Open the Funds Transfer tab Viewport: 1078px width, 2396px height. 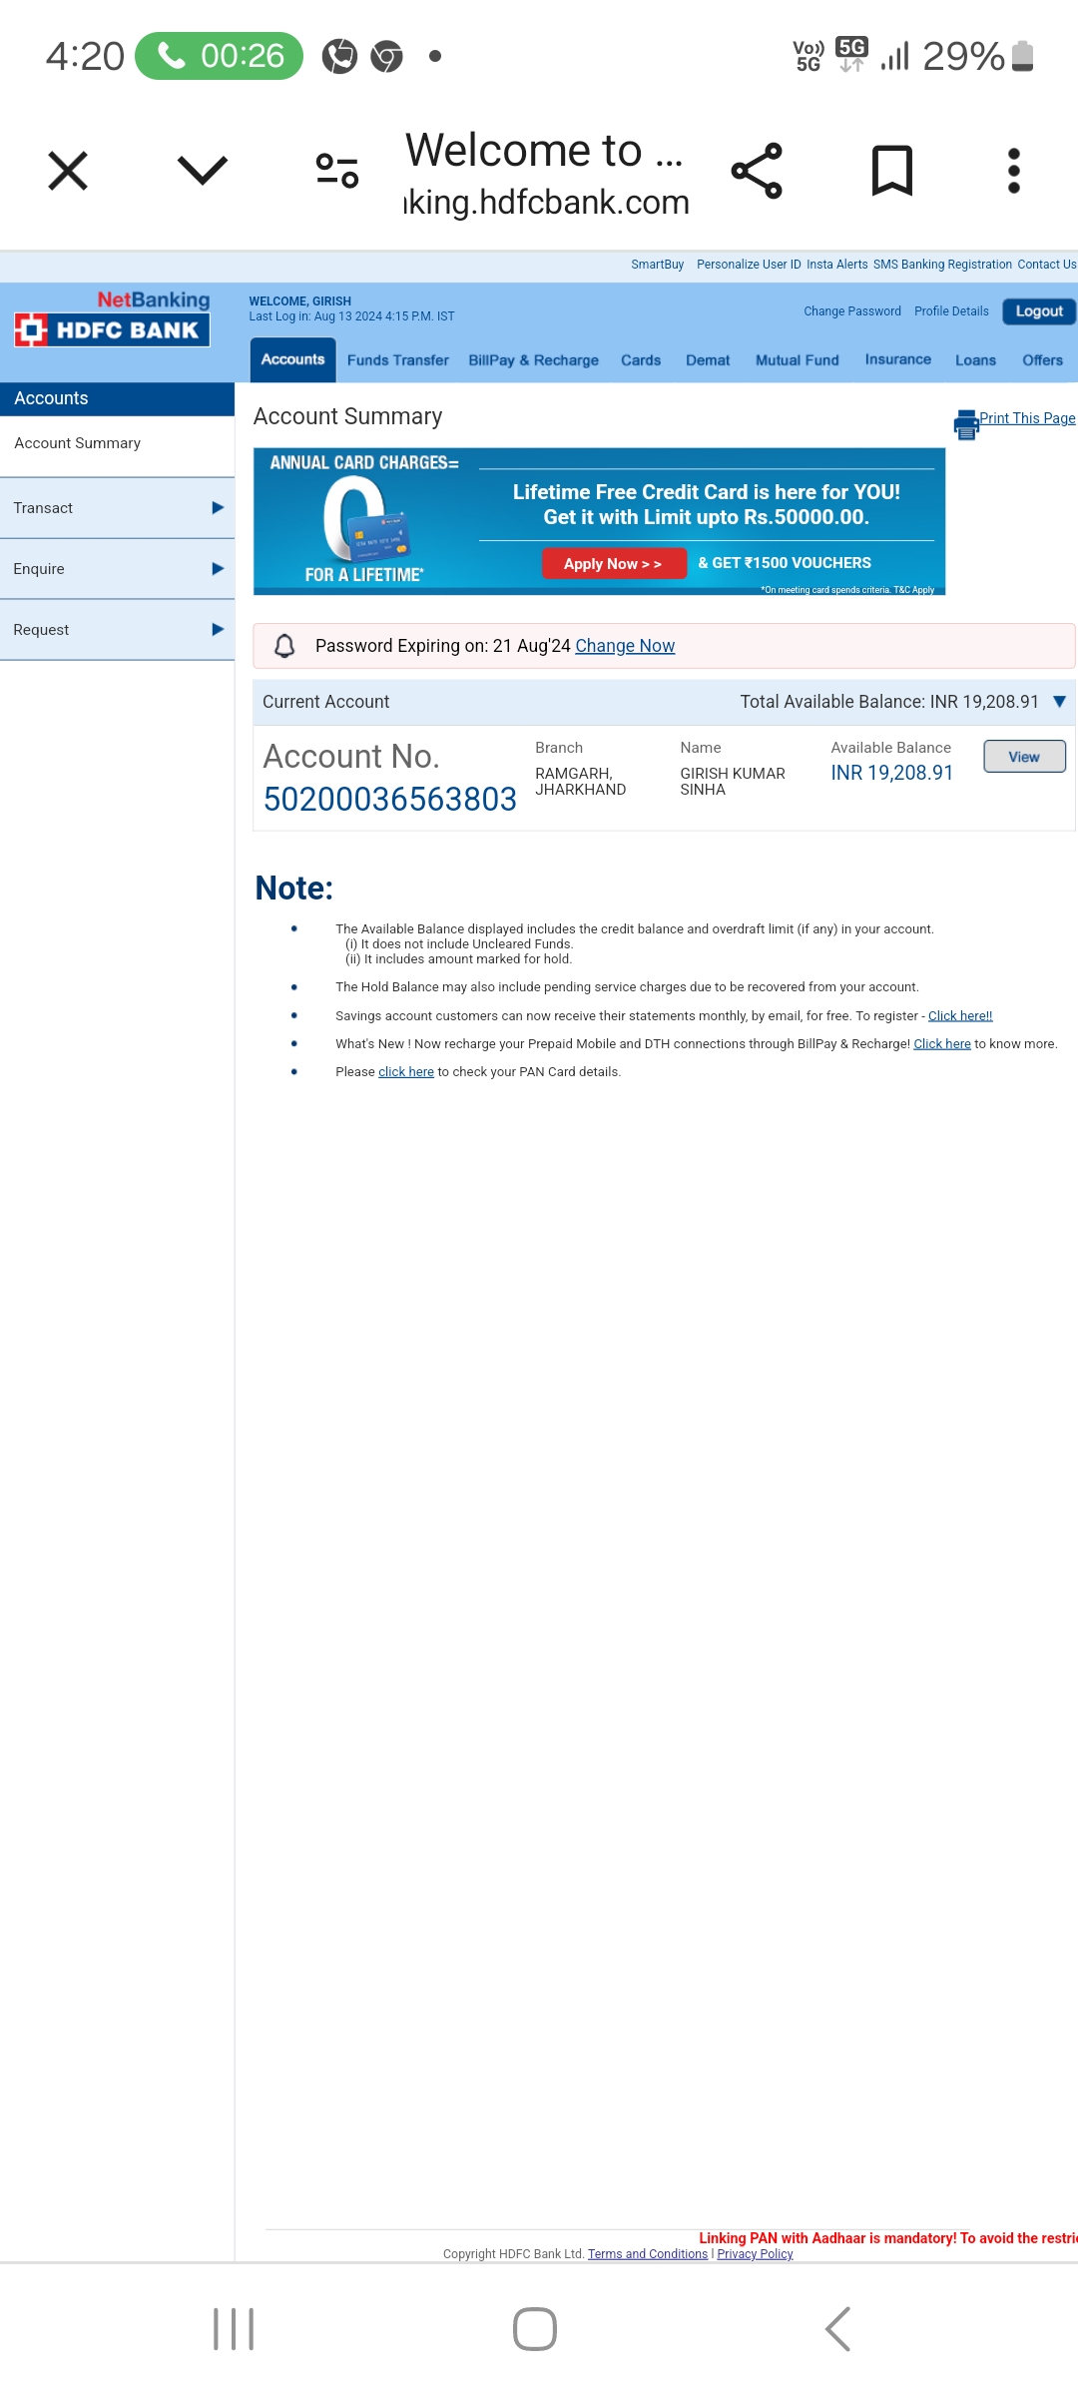[x=398, y=360]
